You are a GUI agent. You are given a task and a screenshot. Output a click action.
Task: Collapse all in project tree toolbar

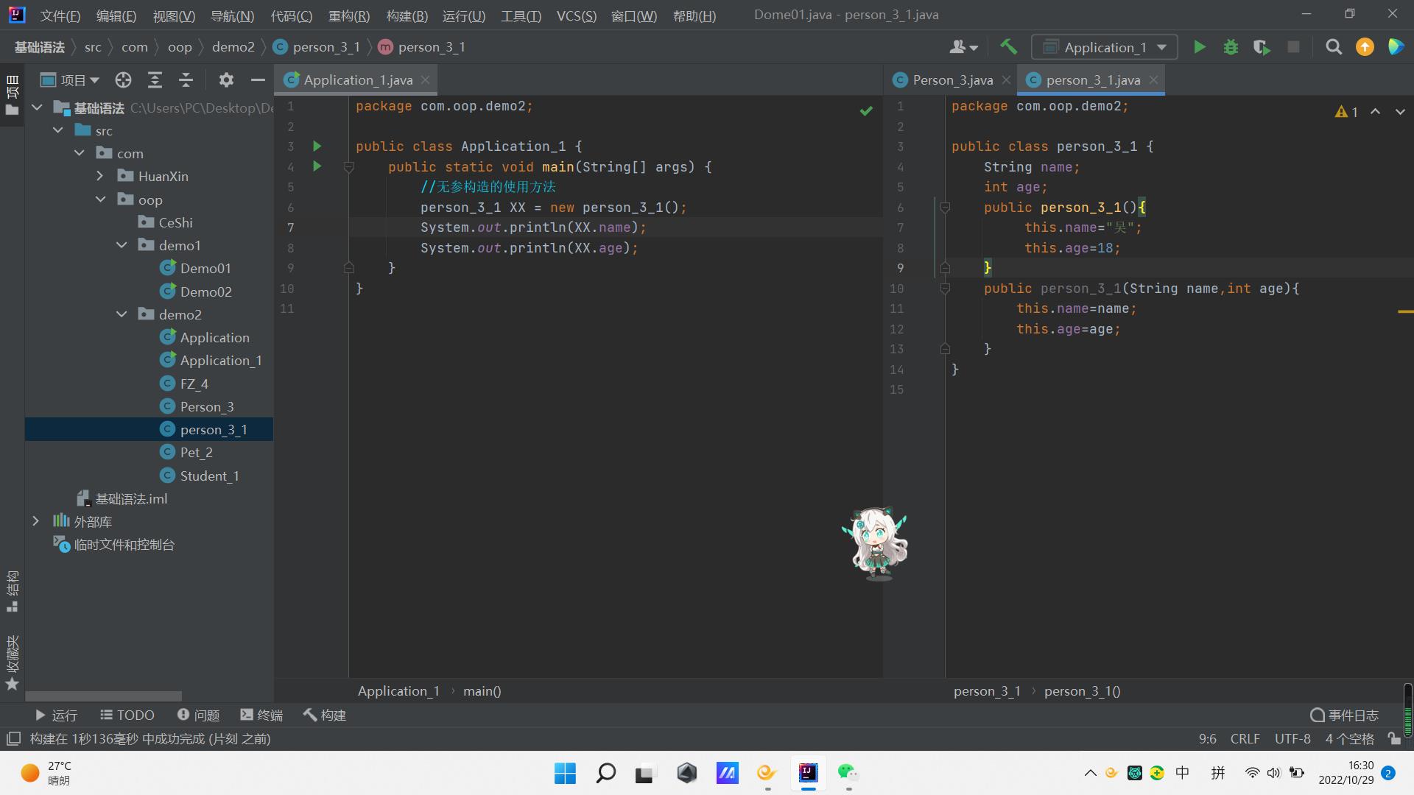click(186, 80)
